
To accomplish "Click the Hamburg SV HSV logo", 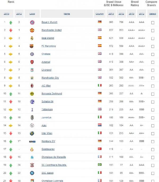I will coord(32,141).
